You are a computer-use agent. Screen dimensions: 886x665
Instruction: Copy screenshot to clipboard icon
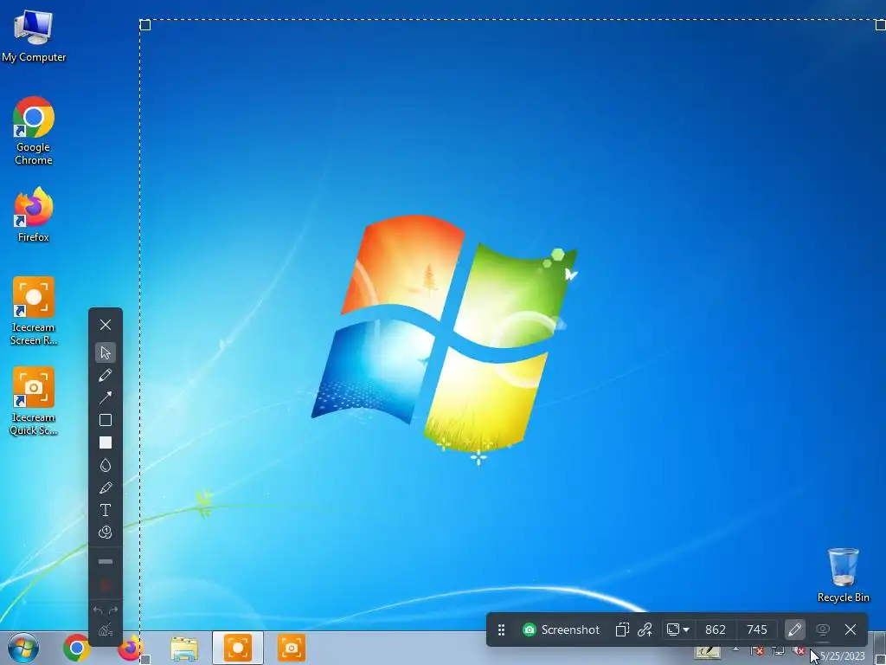[622, 630]
